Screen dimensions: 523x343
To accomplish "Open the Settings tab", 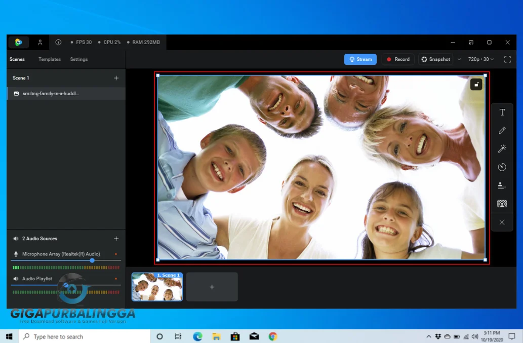I will [x=79, y=59].
